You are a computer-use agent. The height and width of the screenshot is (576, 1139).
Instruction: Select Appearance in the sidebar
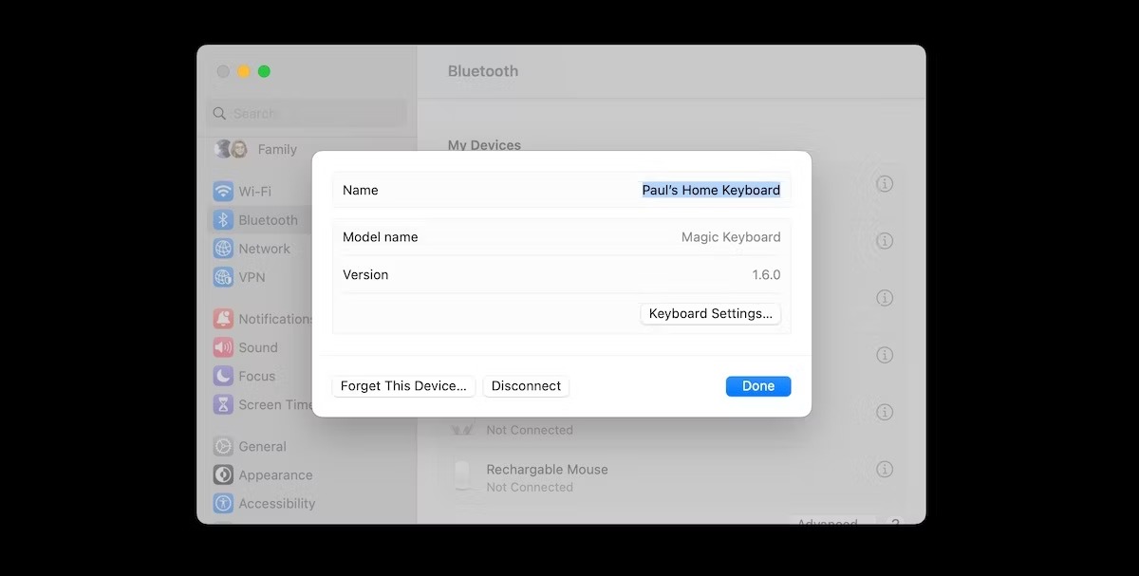263,474
